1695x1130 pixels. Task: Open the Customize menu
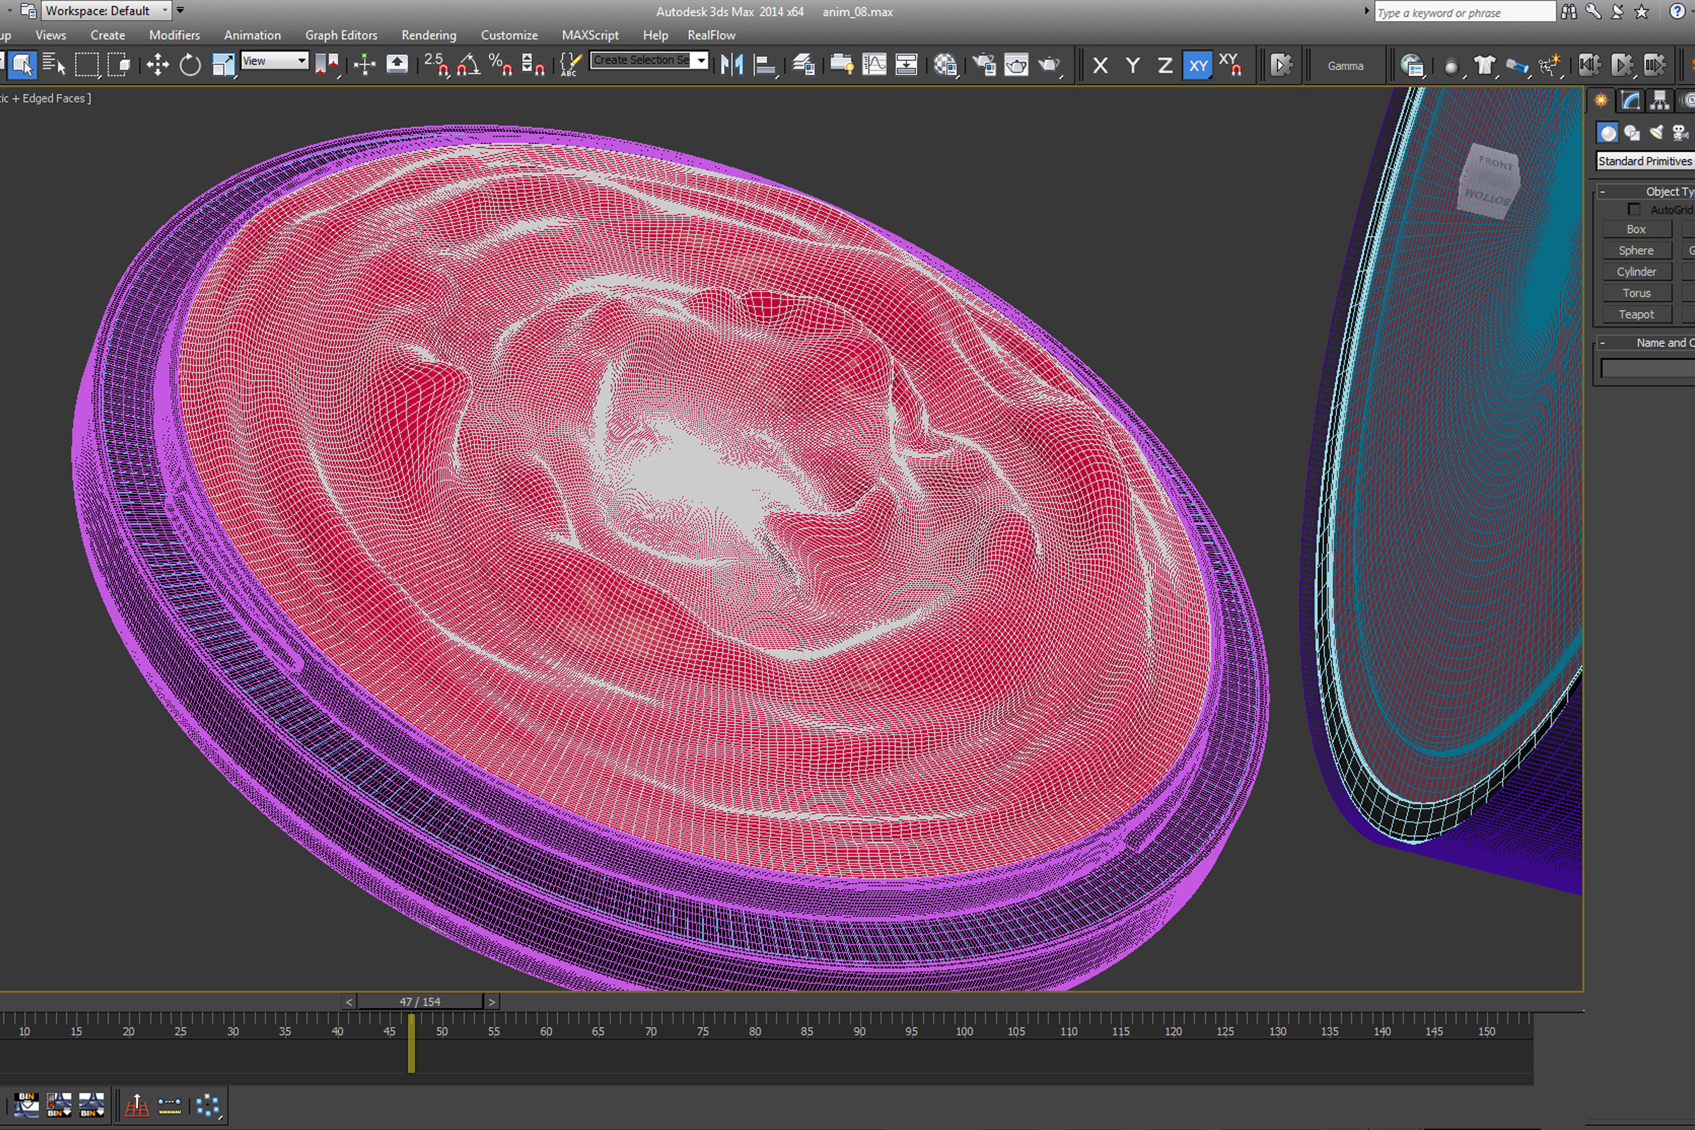509,35
